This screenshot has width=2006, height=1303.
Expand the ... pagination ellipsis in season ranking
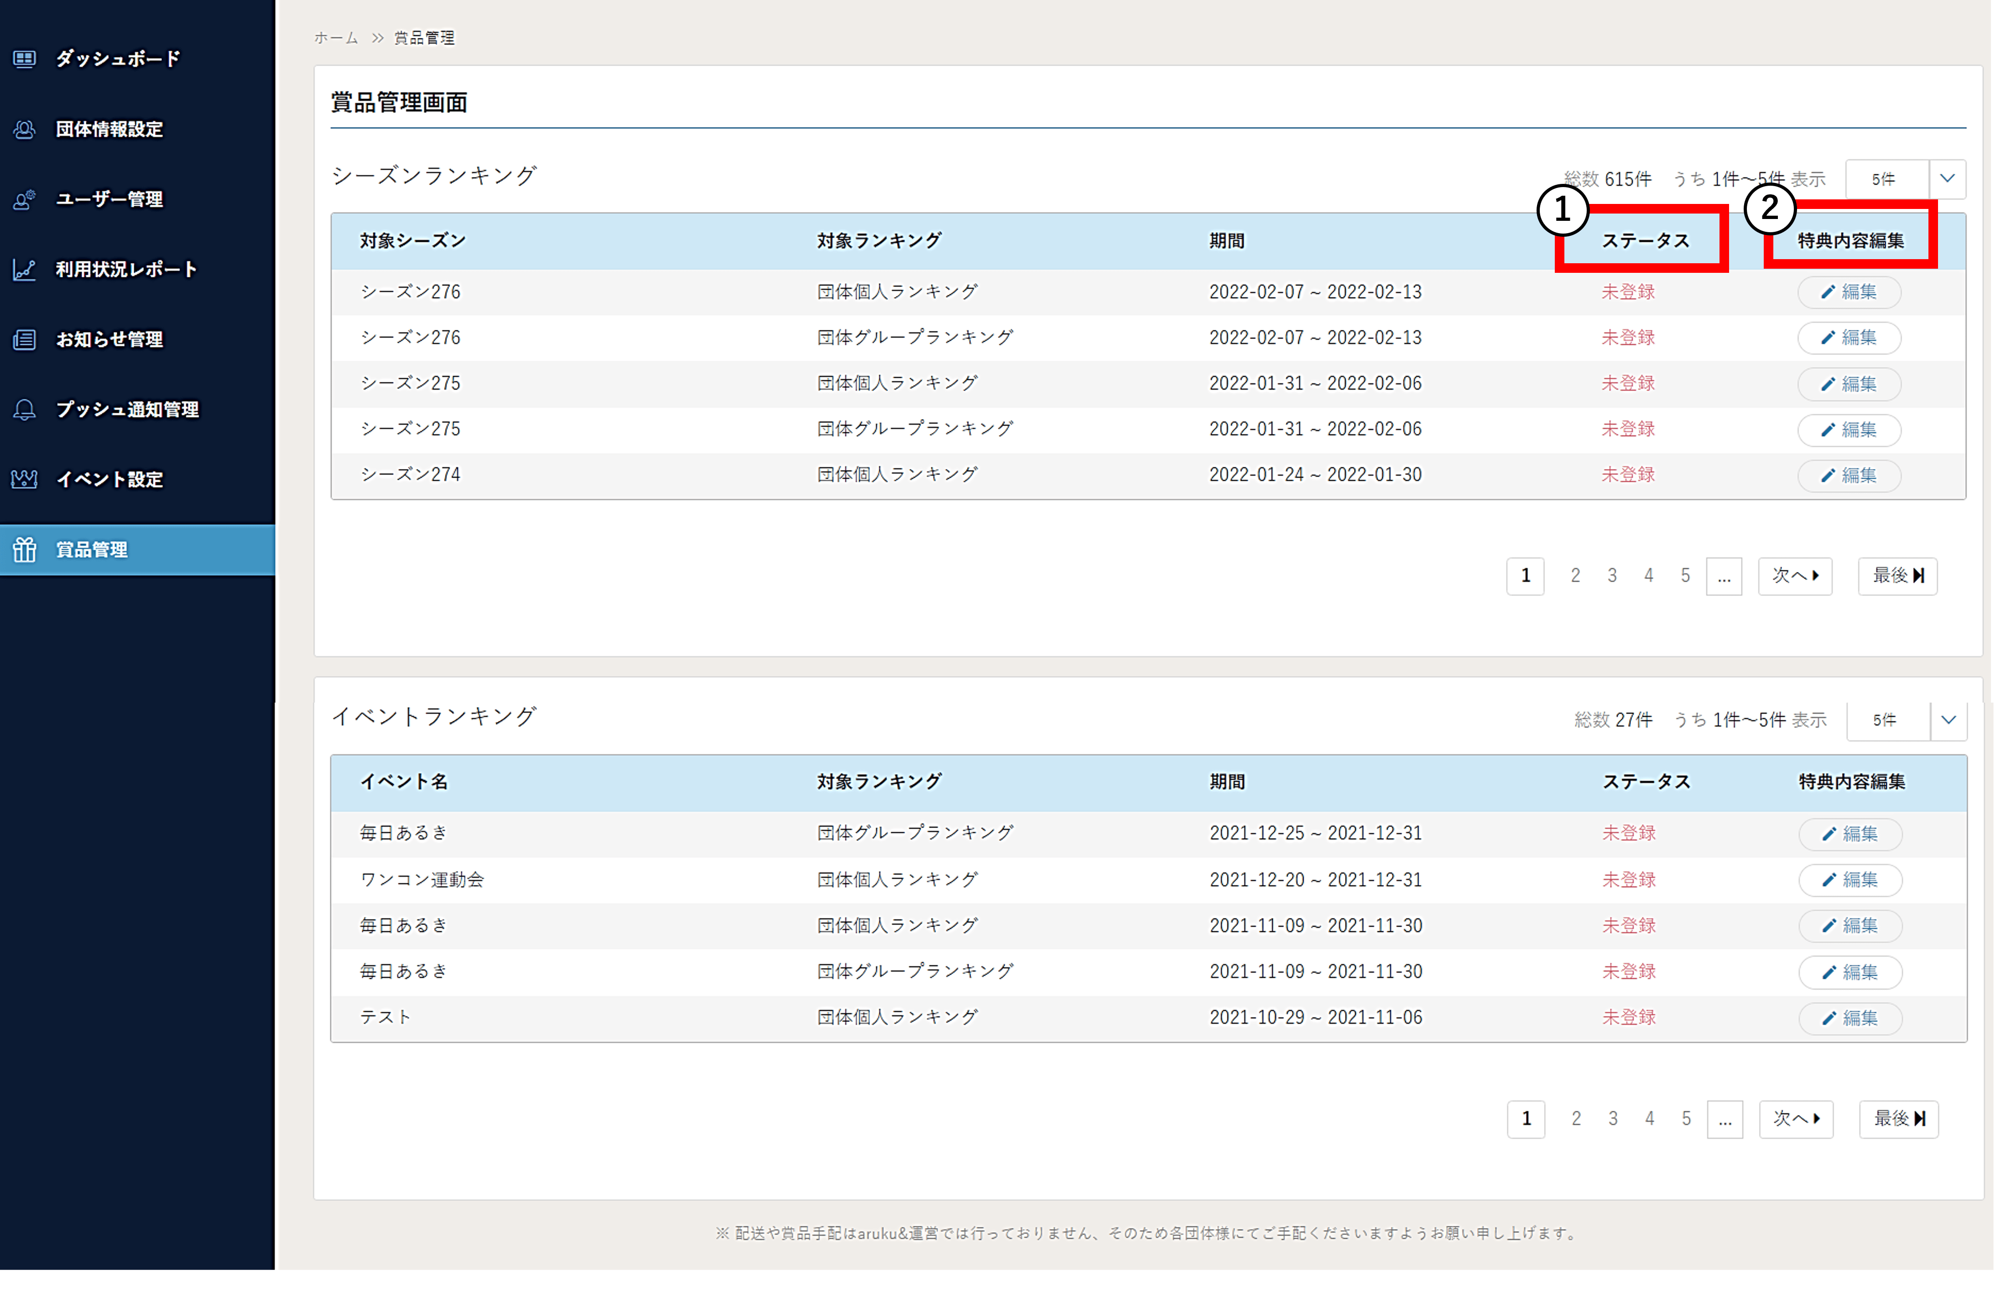pos(1724,576)
